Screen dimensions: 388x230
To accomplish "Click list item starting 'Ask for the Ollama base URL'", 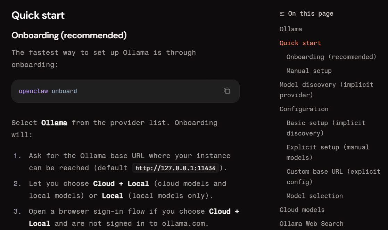I will (x=130, y=162).
